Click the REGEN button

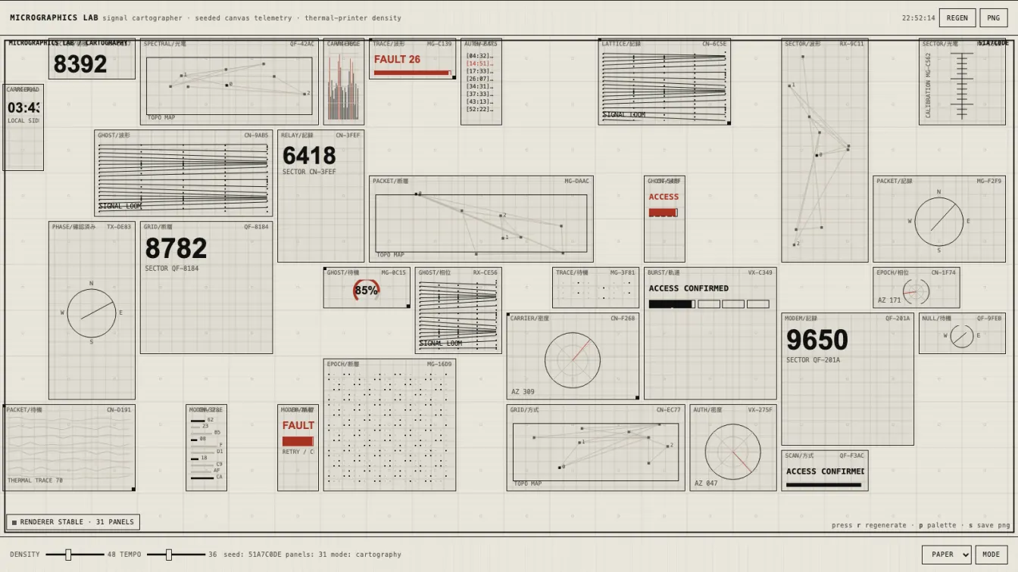click(x=957, y=18)
